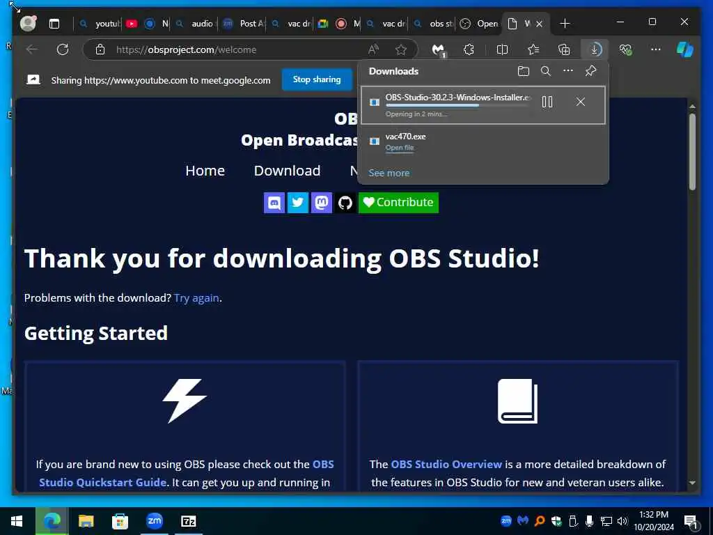The height and width of the screenshot is (535, 713).
Task: Close the current welcome tab
Action: [x=540, y=24]
